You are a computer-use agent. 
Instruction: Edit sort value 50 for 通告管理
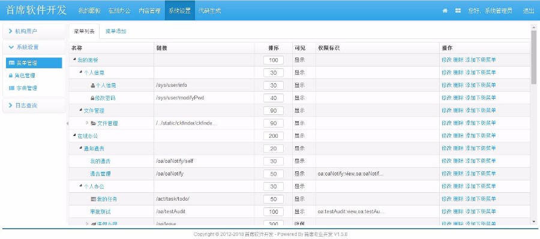274,174
